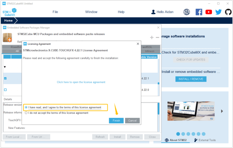Click the Home breadcrumb tab
This screenshot has height=148, width=233.
8,21
